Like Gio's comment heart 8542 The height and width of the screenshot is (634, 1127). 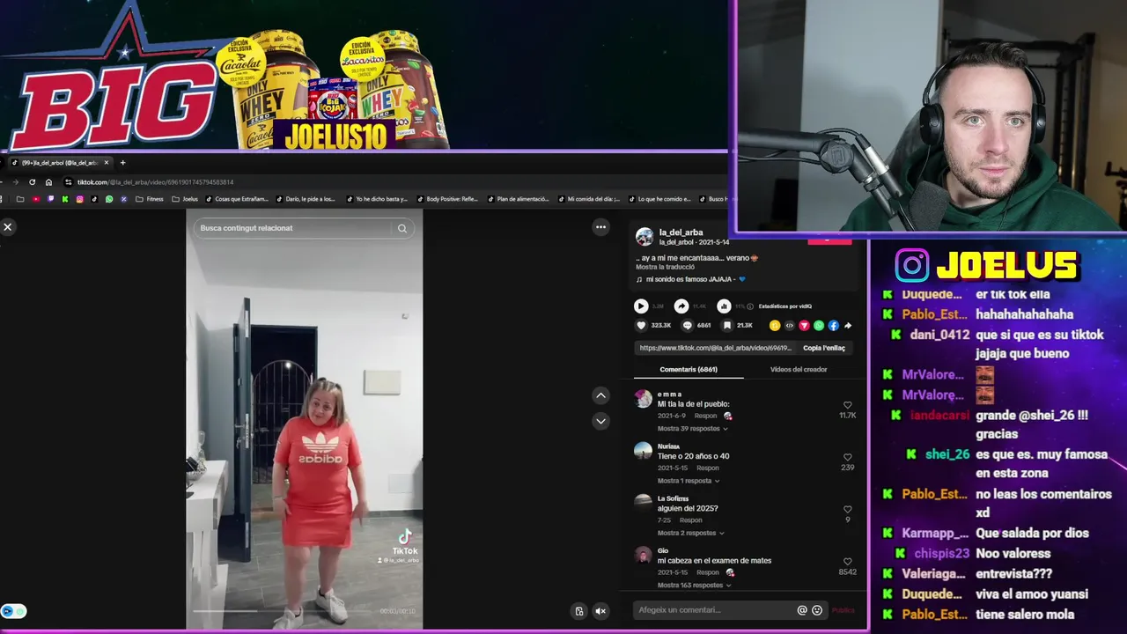click(848, 562)
